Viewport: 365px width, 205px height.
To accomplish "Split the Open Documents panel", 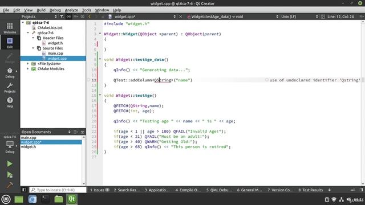I will [x=75, y=132].
